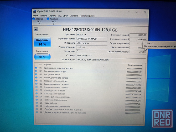Maximize the CrystalDiskInfo window

point(137,12)
